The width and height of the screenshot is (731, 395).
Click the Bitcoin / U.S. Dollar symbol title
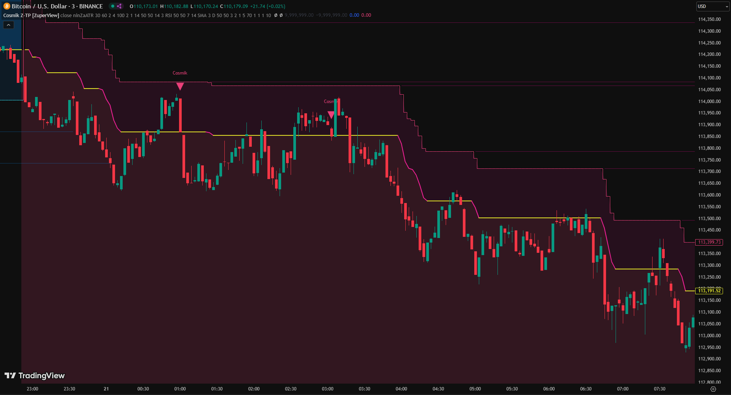click(x=57, y=6)
